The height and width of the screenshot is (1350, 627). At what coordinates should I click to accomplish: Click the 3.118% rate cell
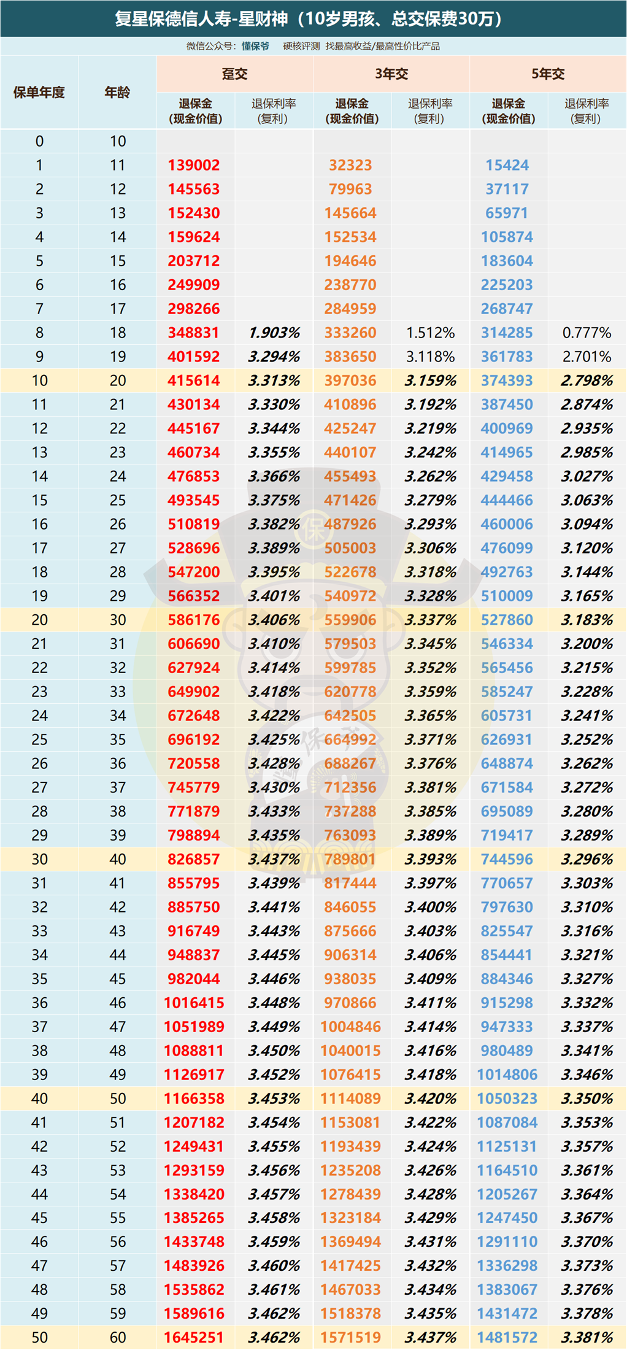pyautogui.click(x=430, y=357)
